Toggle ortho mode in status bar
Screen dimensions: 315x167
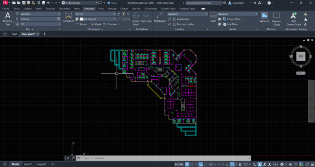[x=206, y=164]
